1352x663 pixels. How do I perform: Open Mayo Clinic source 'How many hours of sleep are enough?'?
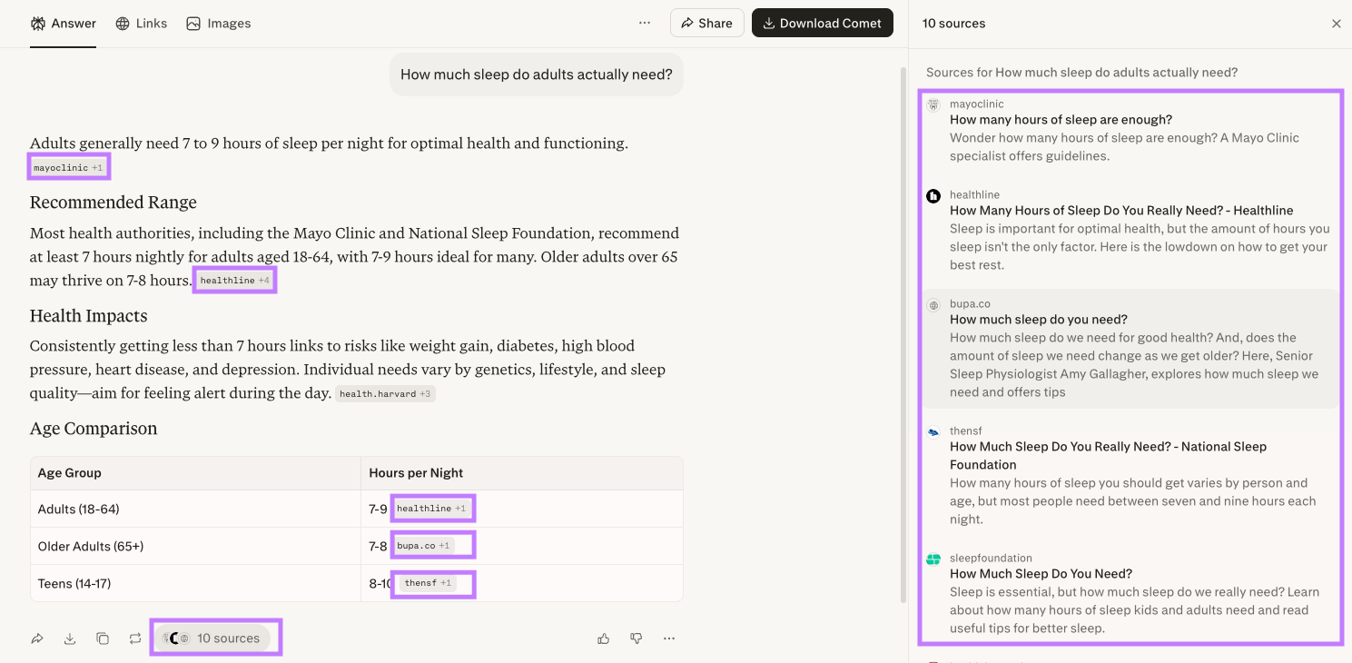coord(1061,120)
